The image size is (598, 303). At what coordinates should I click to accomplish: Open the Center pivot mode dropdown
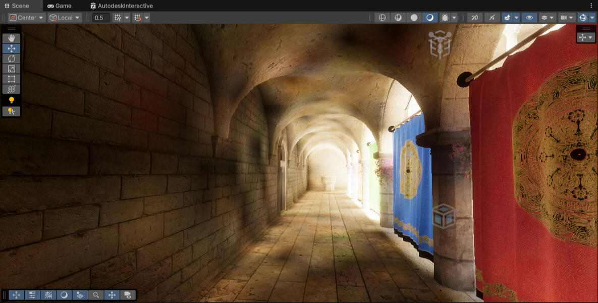pos(27,18)
